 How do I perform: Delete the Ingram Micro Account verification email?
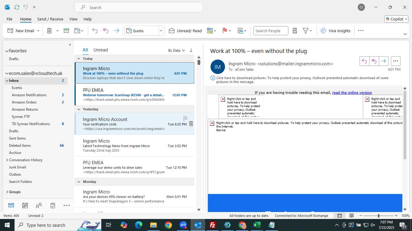click(x=191, y=124)
